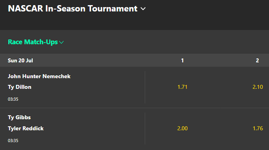Click column header 1

(x=182, y=60)
